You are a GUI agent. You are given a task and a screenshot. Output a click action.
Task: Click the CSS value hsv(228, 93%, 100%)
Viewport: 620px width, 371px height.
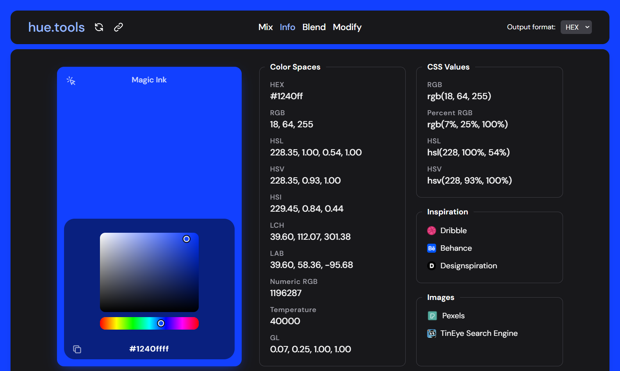[x=469, y=180]
